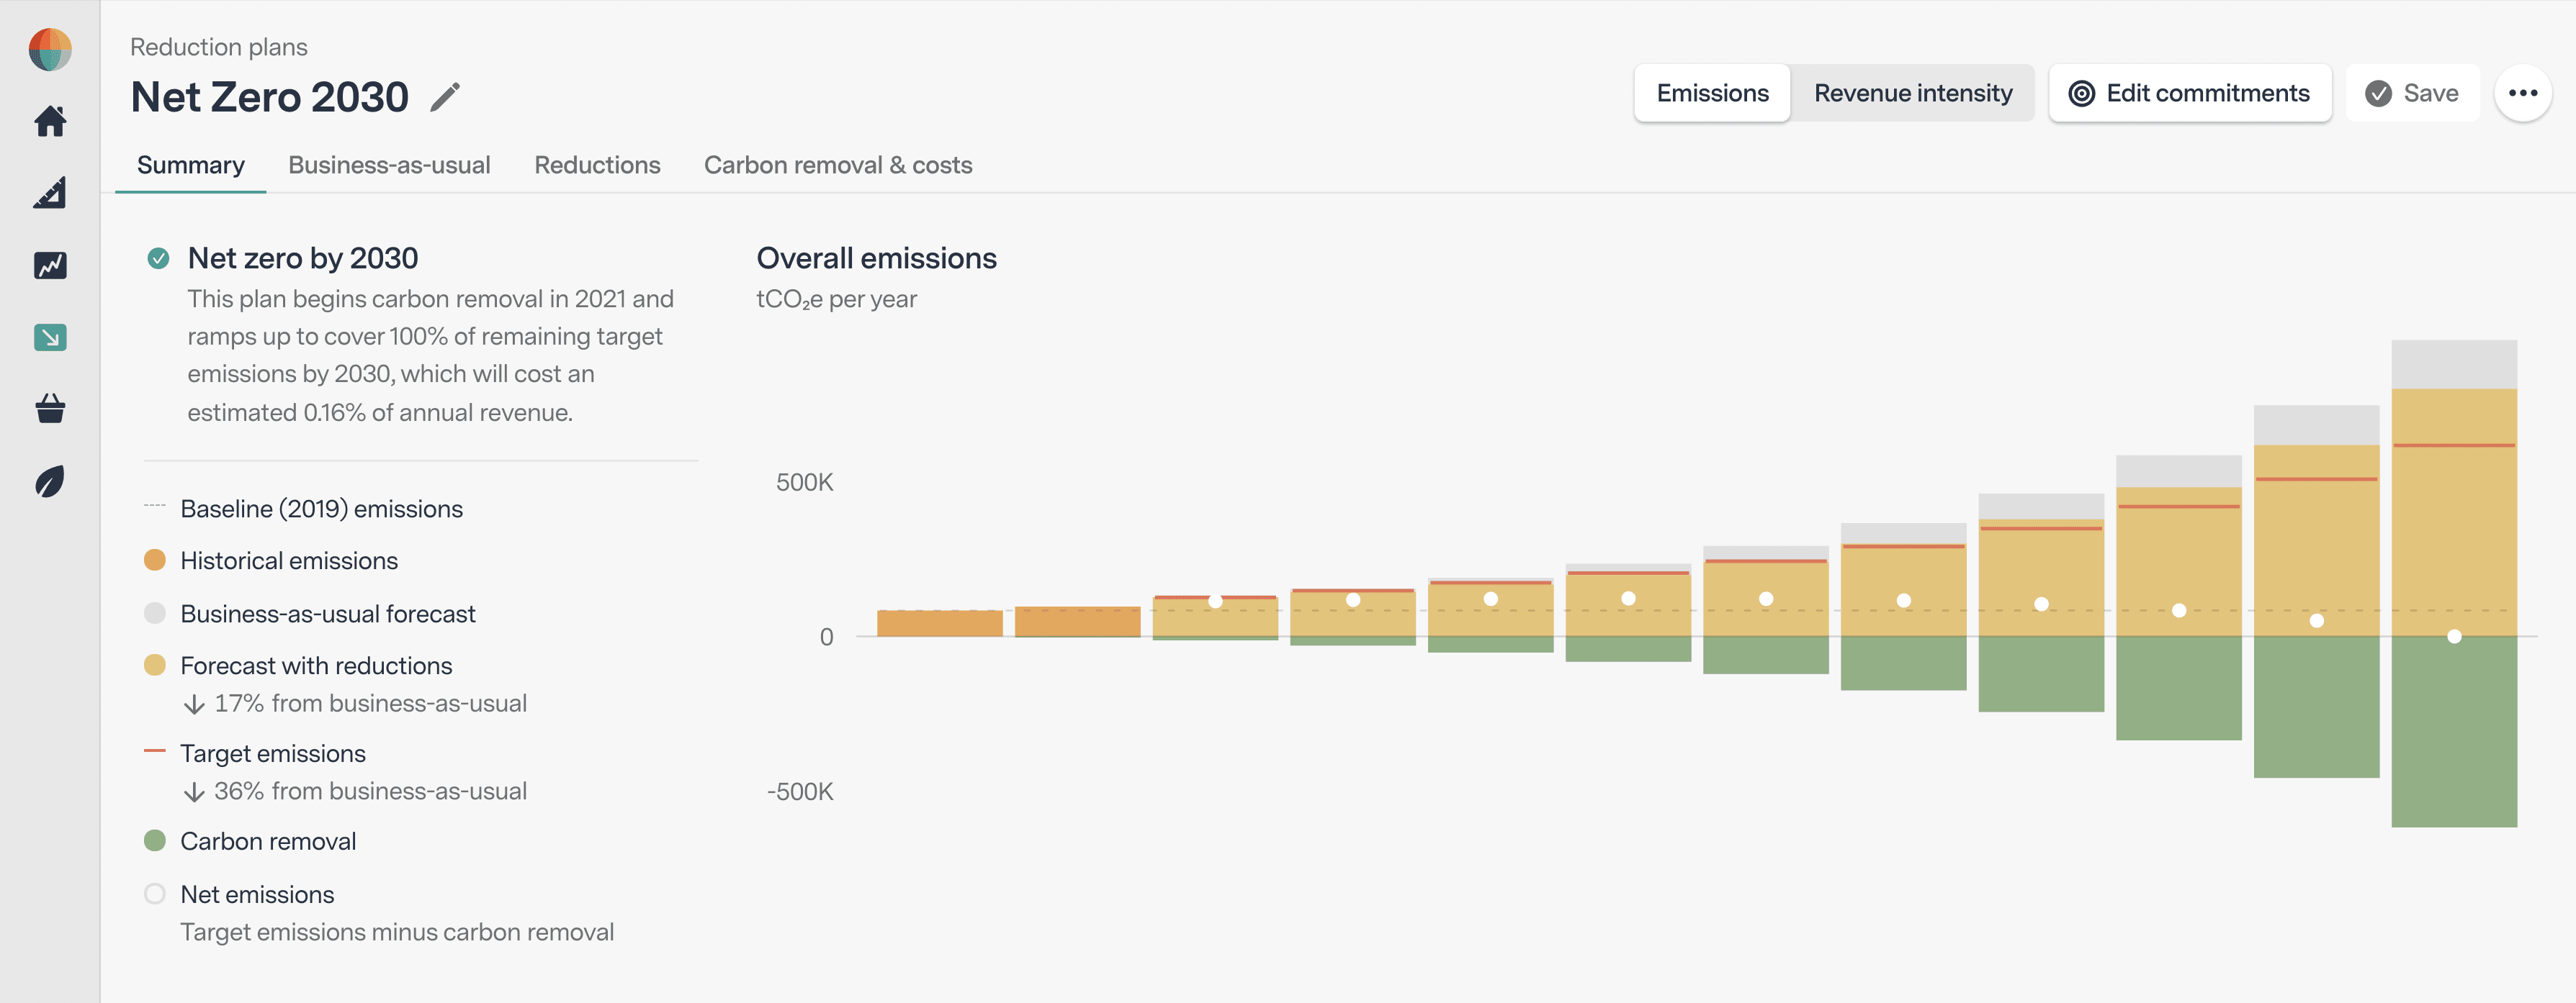This screenshot has width=2576, height=1003.
Task: Switch to Emissions view
Action: (x=1712, y=92)
